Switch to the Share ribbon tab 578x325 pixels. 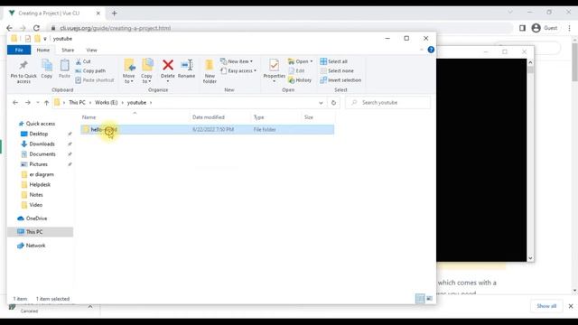click(x=68, y=50)
